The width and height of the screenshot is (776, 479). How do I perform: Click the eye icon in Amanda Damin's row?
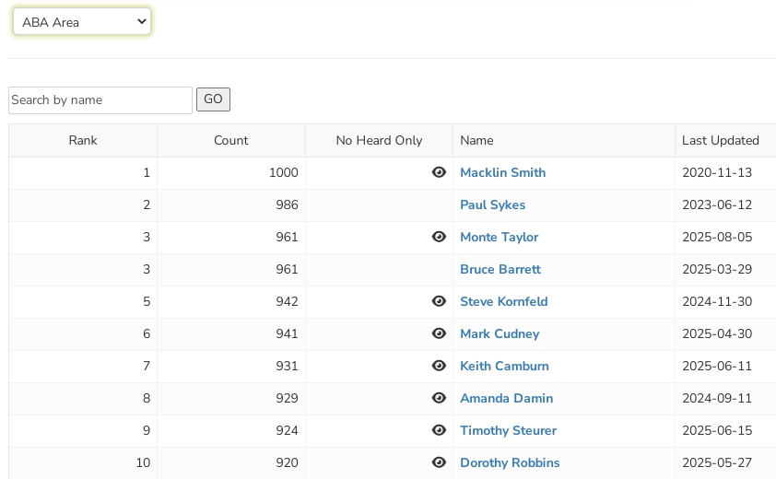(x=439, y=398)
